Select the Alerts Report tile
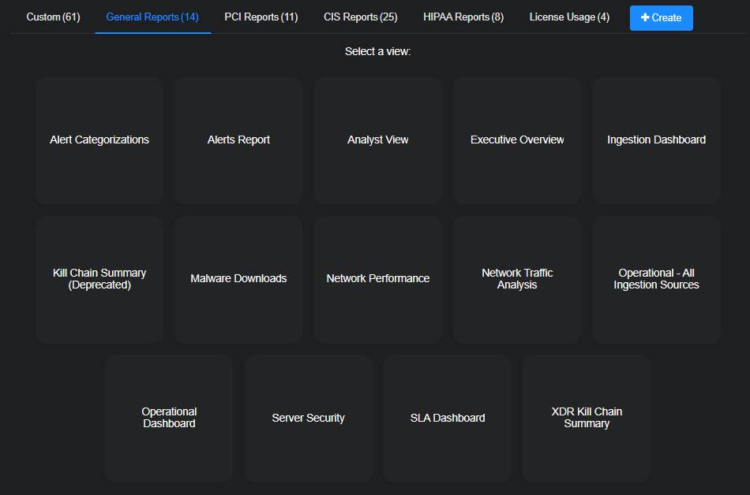The width and height of the screenshot is (750, 495). (x=238, y=140)
